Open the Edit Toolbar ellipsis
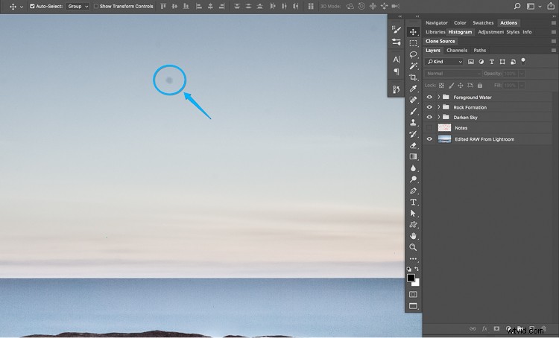The width and height of the screenshot is (559, 338). 413,259
